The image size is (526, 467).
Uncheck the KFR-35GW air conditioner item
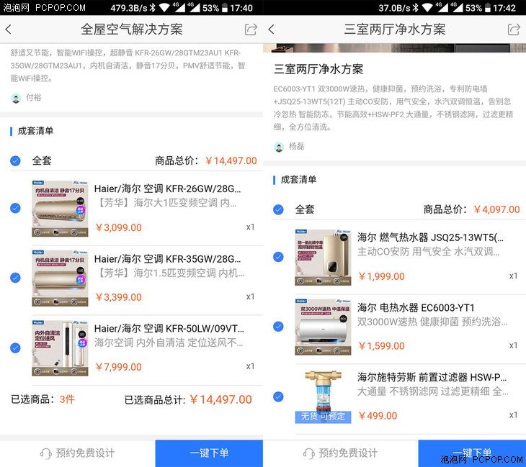point(15,278)
